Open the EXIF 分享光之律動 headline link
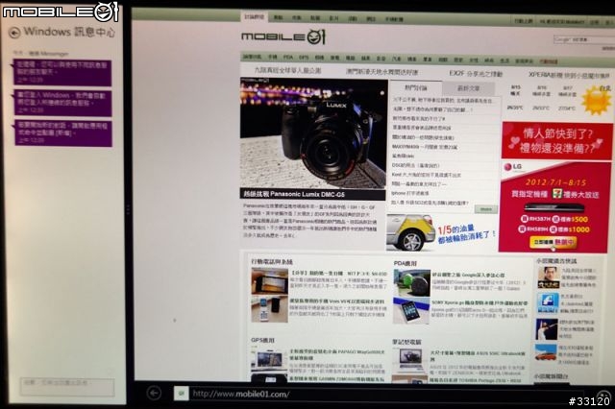The image size is (615, 409). 476,73
